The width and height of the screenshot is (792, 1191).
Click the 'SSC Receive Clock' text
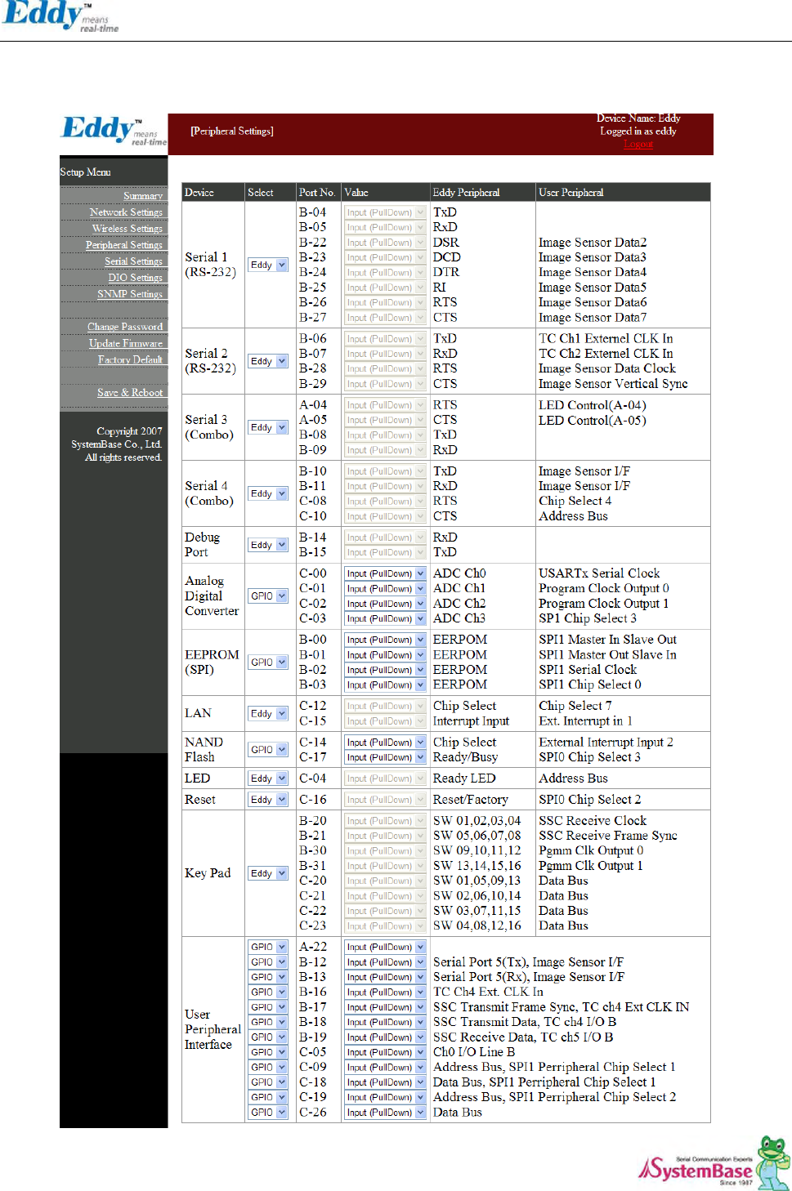[x=593, y=821]
